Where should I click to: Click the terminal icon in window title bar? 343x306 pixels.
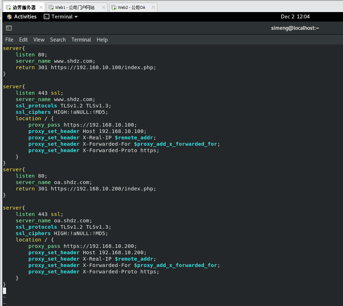coord(9,28)
